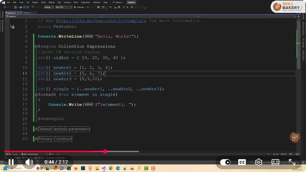Click the Save All icon
This screenshot has width=306, height=172.
pos(28,7)
